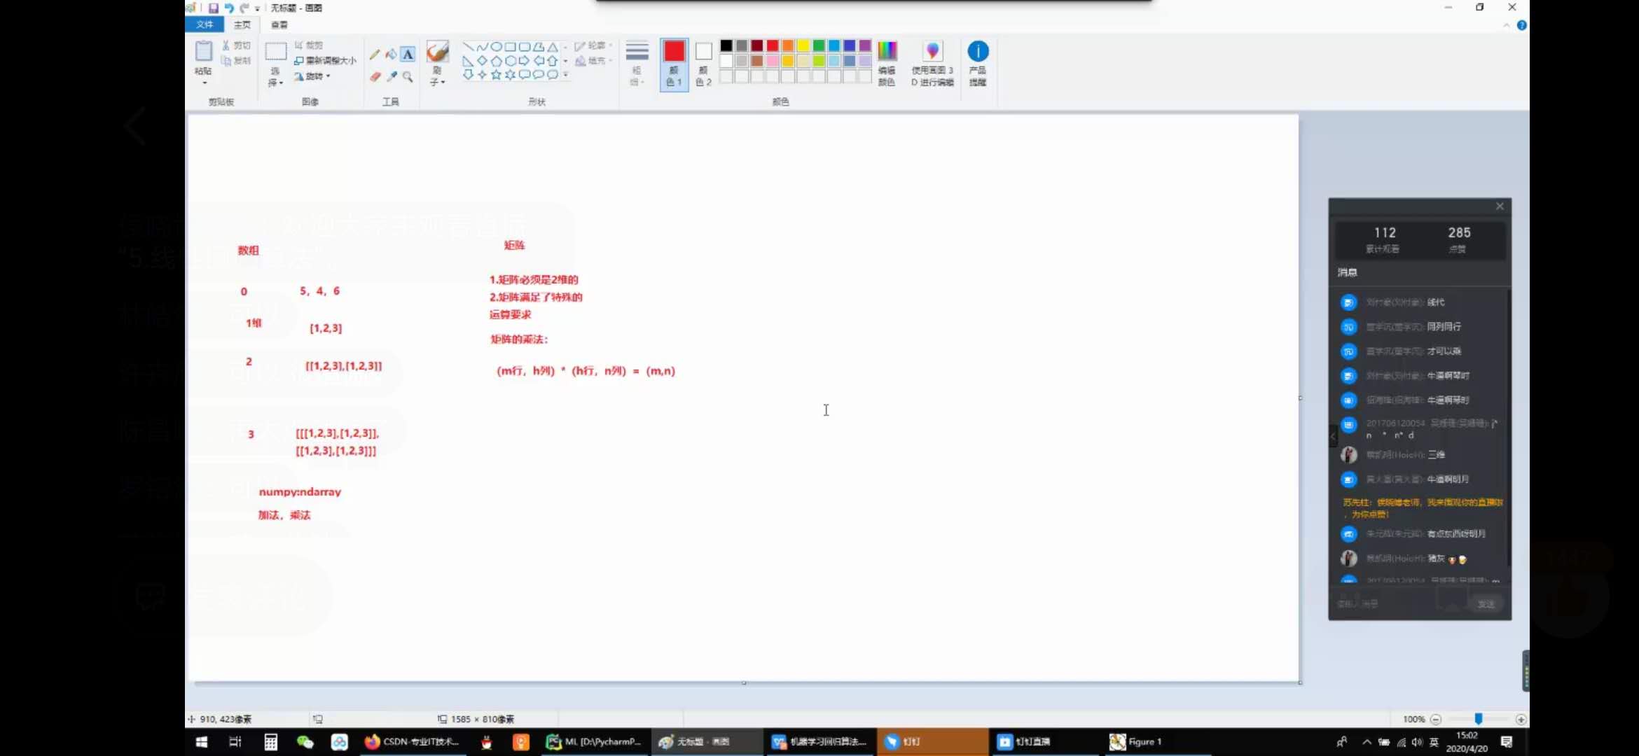Pick the Color picker eyedropper tool
The image size is (1639, 756).
pos(392,76)
